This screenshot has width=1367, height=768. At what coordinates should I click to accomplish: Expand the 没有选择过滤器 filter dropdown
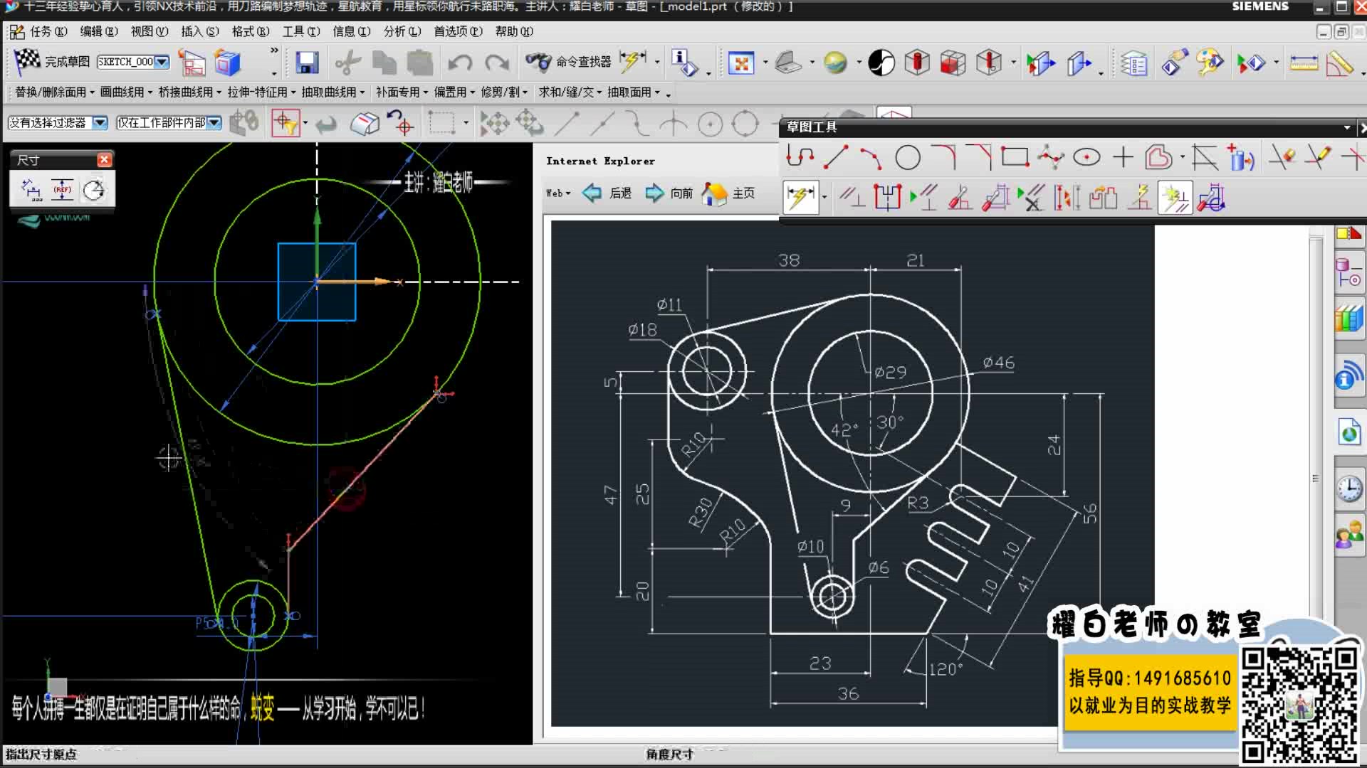click(x=100, y=123)
